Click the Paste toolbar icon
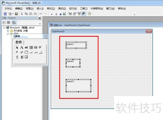The image size is (163, 120). point(31,14)
